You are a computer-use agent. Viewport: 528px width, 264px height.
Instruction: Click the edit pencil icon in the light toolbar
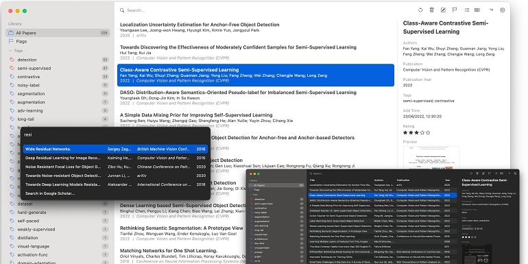coord(443,10)
